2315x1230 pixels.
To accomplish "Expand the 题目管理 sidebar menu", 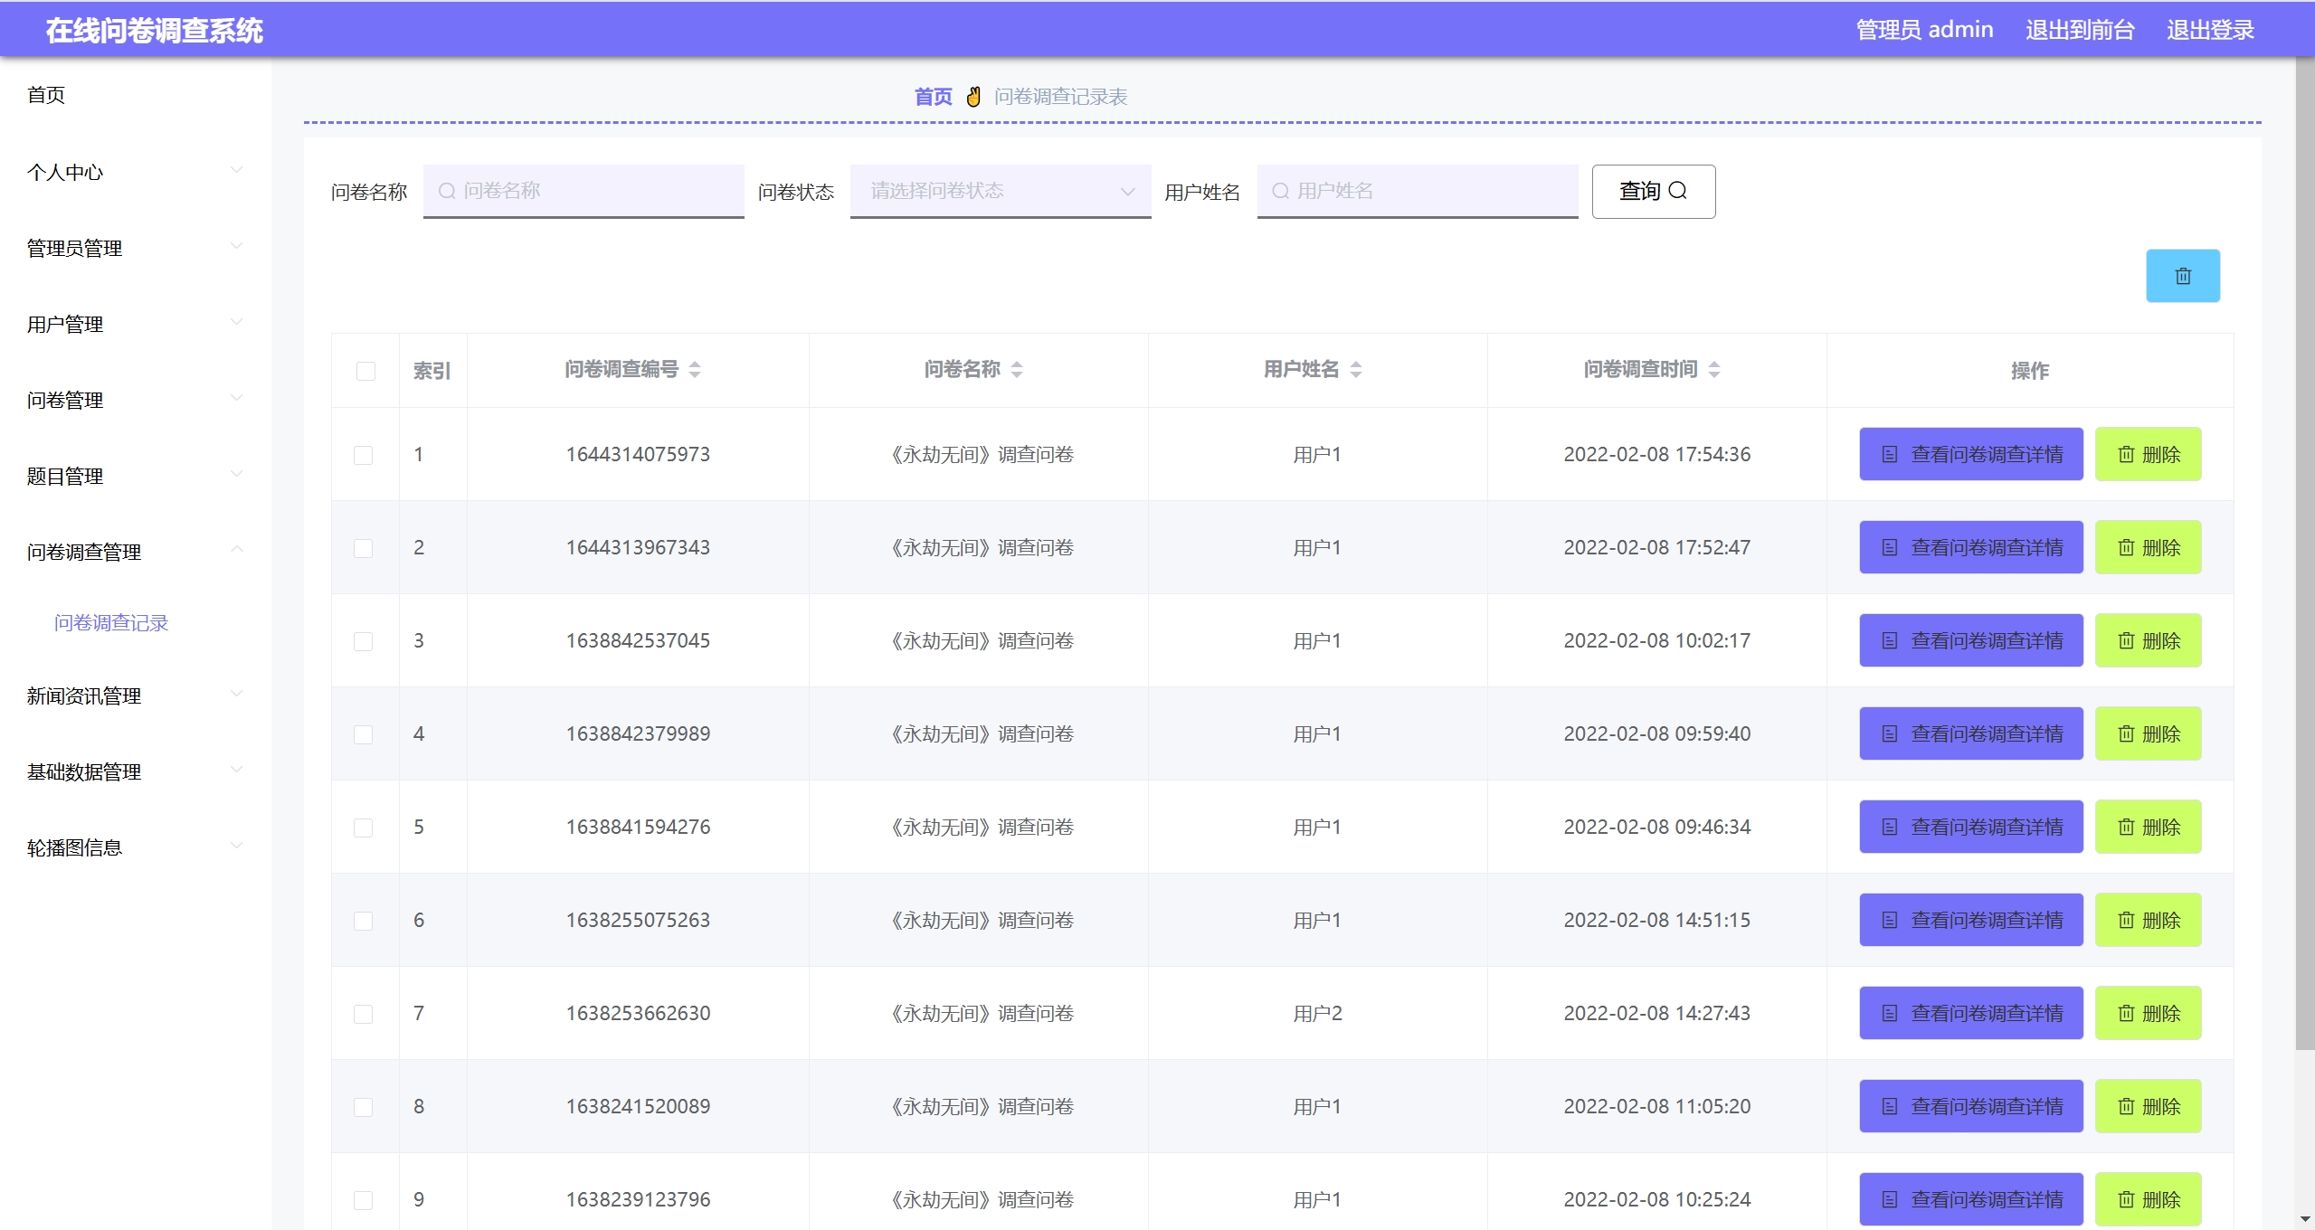I will (x=136, y=476).
